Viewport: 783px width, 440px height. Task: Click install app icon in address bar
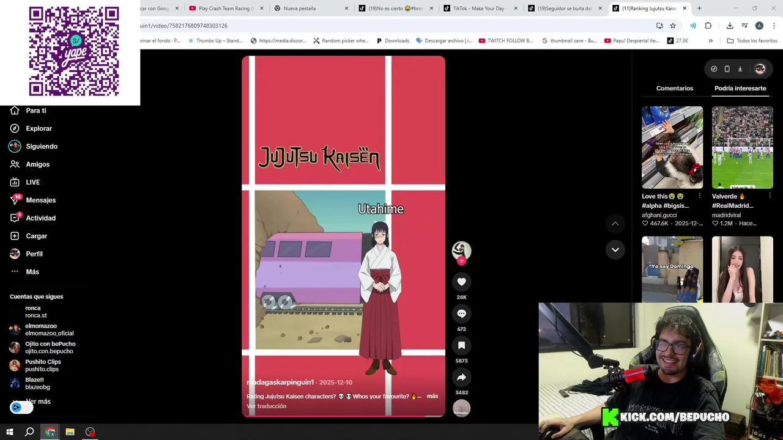pyautogui.click(x=659, y=26)
